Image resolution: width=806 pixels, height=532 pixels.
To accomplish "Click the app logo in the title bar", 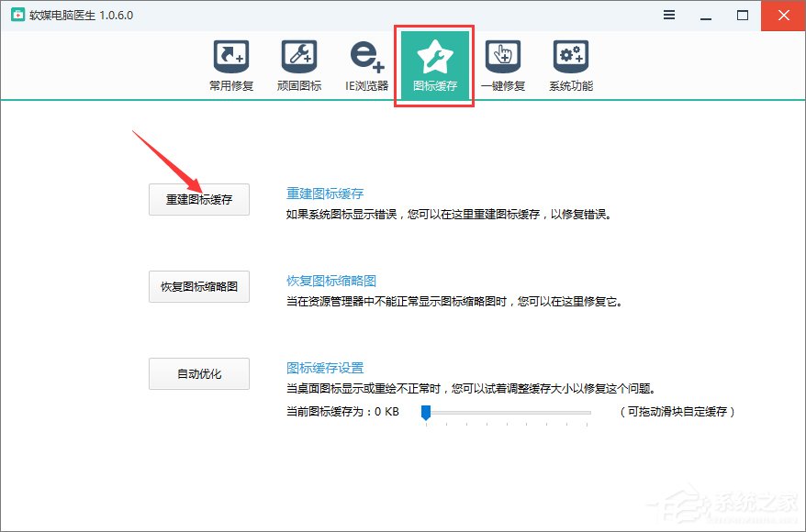I will (x=16, y=15).
